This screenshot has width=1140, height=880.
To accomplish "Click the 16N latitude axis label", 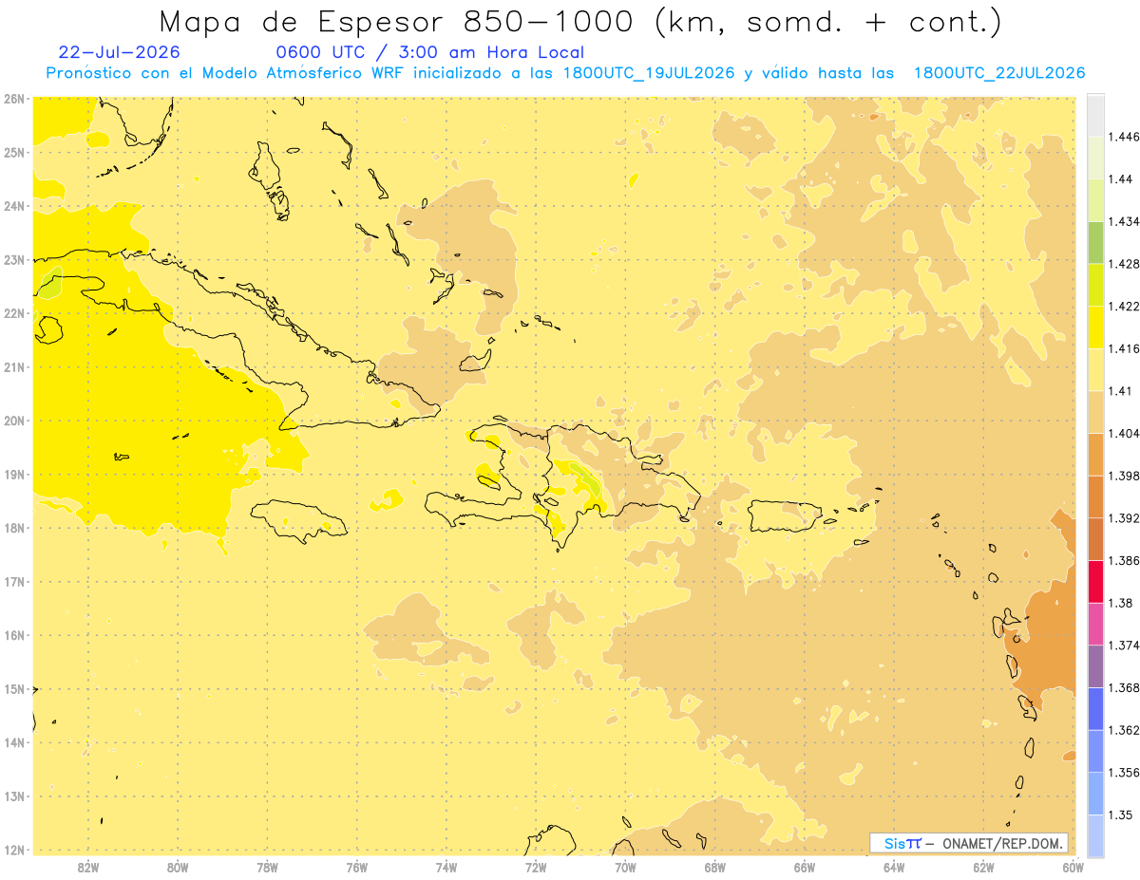I will 13,635.
